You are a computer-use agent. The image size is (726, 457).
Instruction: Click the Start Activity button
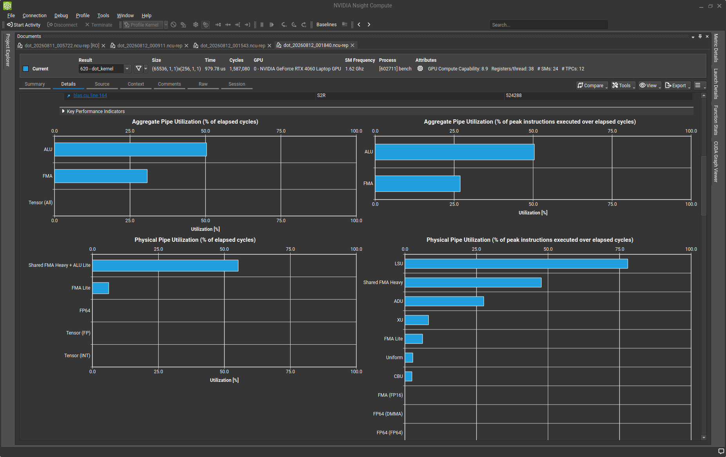click(23, 25)
